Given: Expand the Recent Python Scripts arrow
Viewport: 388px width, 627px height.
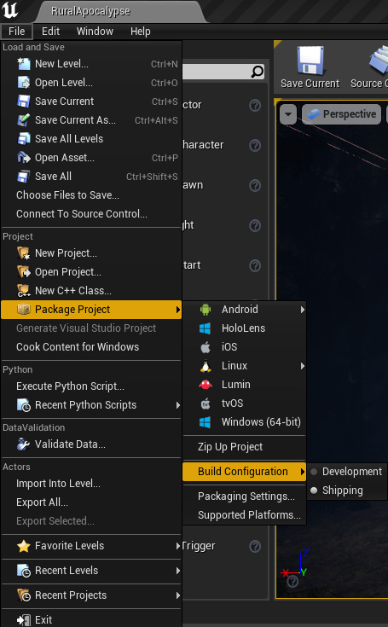Looking at the screenshot, I should pos(178,405).
